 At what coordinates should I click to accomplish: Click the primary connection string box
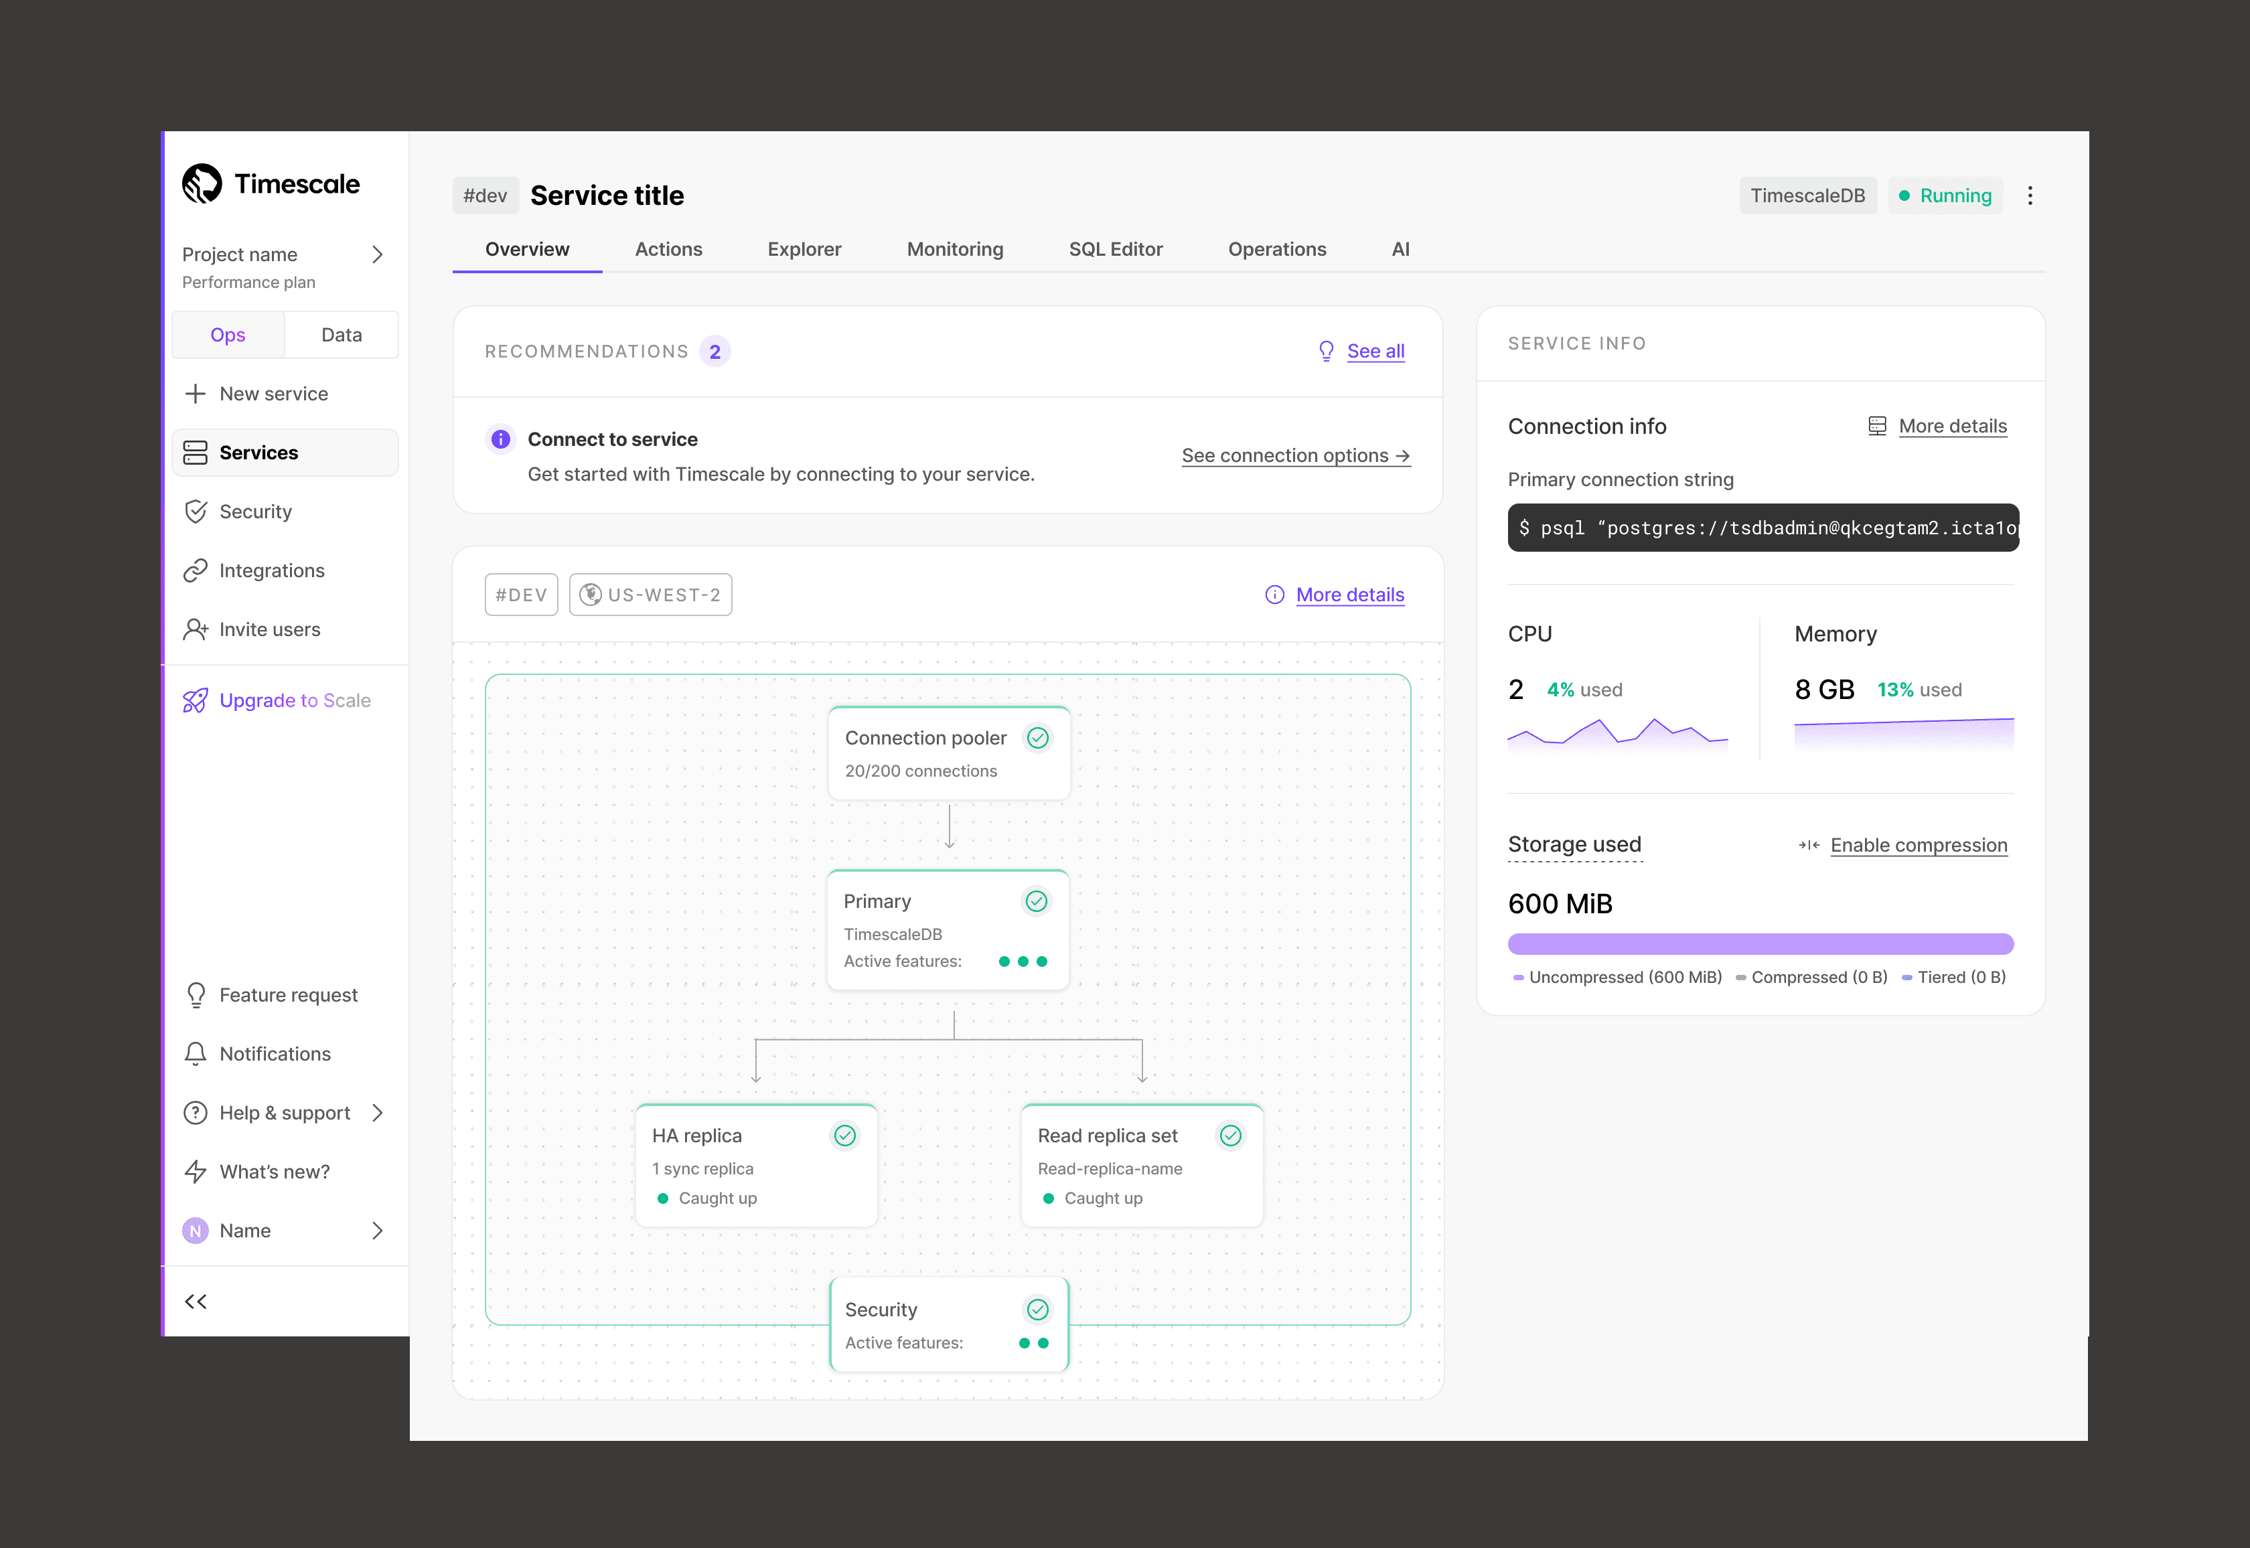1763,528
